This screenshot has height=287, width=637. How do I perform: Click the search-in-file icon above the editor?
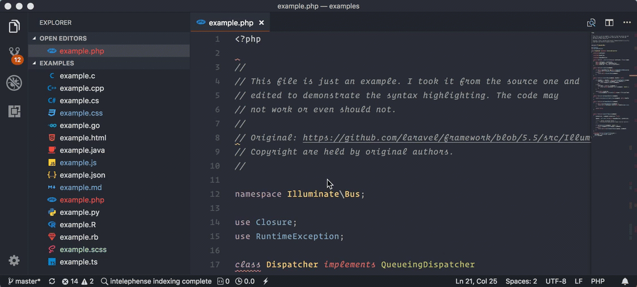tap(591, 23)
